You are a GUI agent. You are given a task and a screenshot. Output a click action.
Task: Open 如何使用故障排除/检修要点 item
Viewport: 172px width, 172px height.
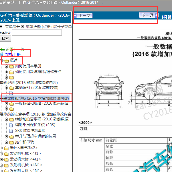[38, 72]
